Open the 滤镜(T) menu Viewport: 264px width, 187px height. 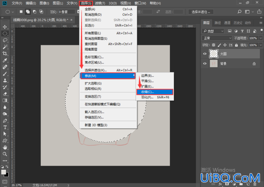click(100, 3)
